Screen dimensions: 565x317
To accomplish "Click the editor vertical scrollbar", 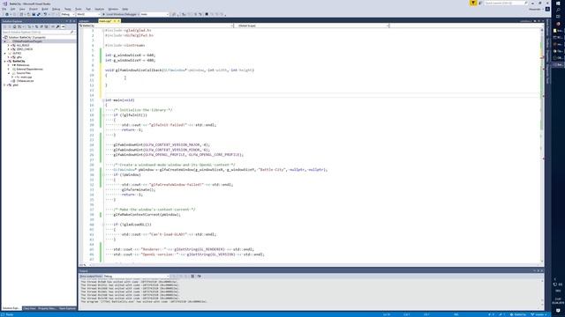I will point(541,145).
